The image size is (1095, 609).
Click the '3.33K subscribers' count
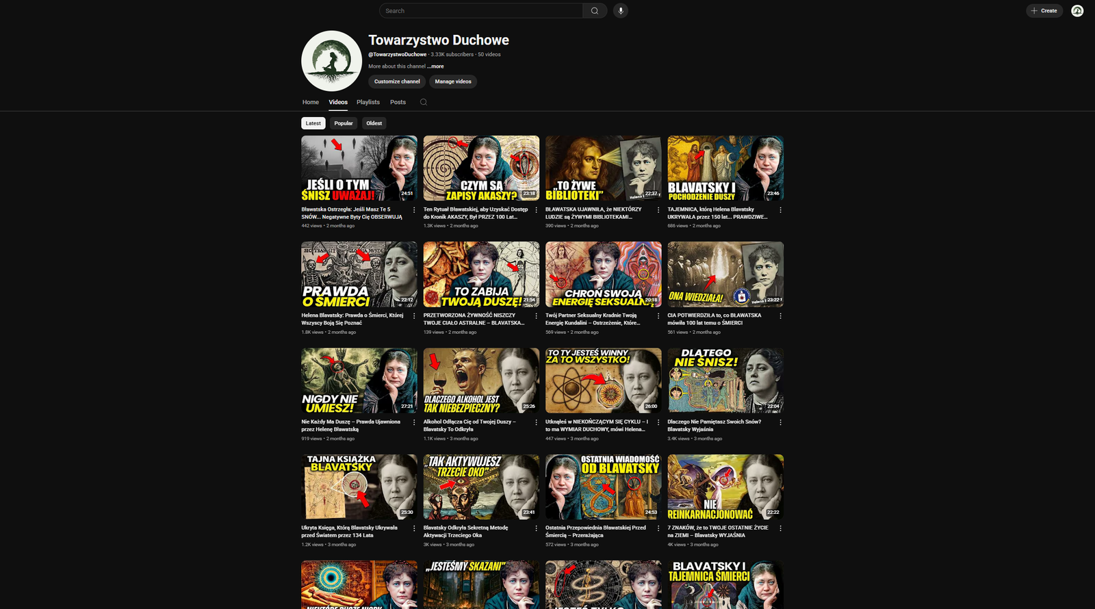coord(452,55)
